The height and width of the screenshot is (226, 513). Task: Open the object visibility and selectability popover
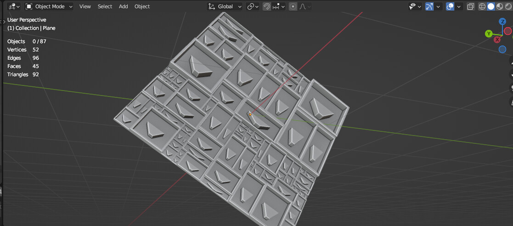pyautogui.click(x=415, y=6)
